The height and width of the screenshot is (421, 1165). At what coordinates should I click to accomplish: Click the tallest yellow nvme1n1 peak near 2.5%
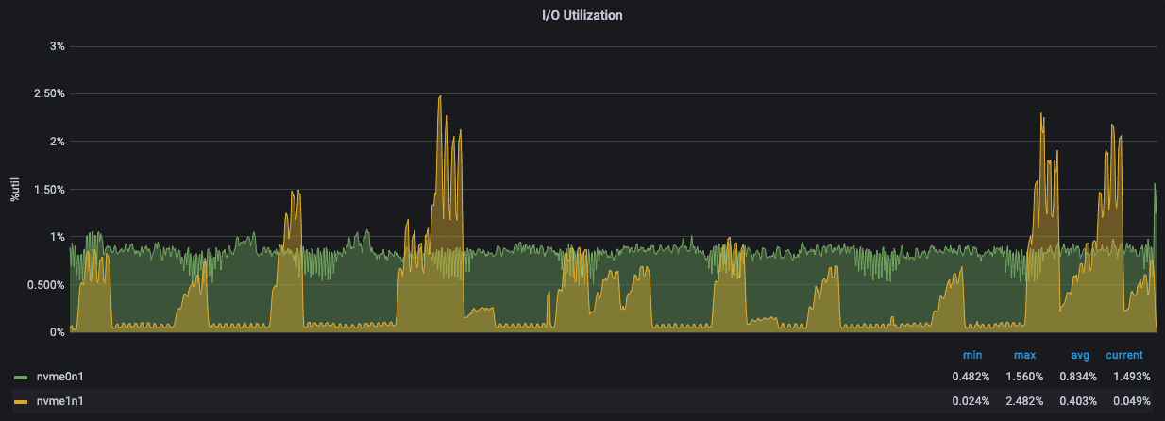click(x=440, y=97)
